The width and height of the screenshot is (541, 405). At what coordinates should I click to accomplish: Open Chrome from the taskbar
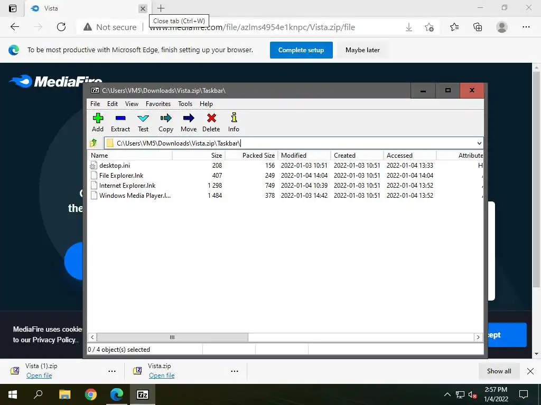[x=91, y=394]
